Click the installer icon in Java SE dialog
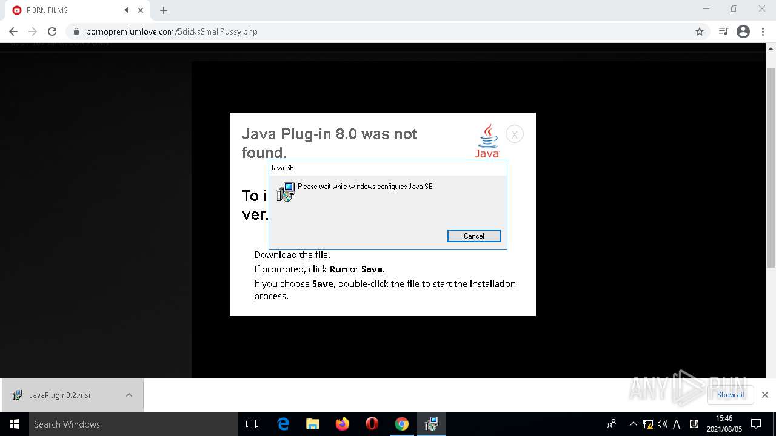Viewport: 776px width, 436px height. (286, 192)
